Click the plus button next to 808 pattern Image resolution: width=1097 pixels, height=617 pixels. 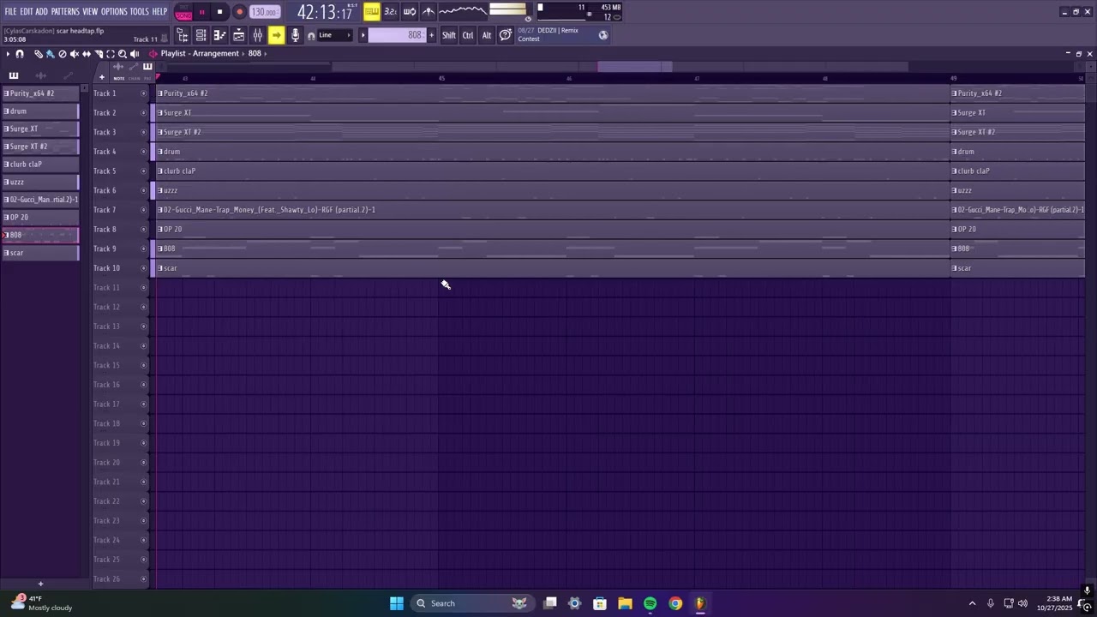coord(431,35)
